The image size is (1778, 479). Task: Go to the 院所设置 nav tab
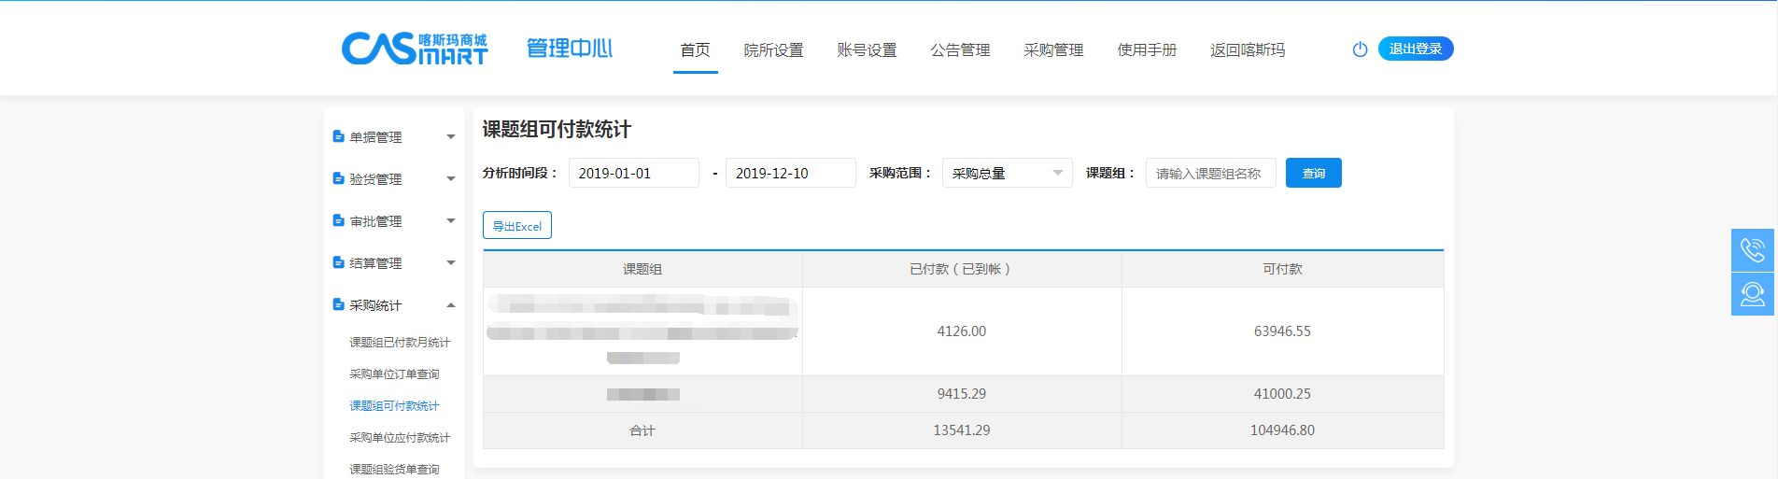pyautogui.click(x=773, y=50)
